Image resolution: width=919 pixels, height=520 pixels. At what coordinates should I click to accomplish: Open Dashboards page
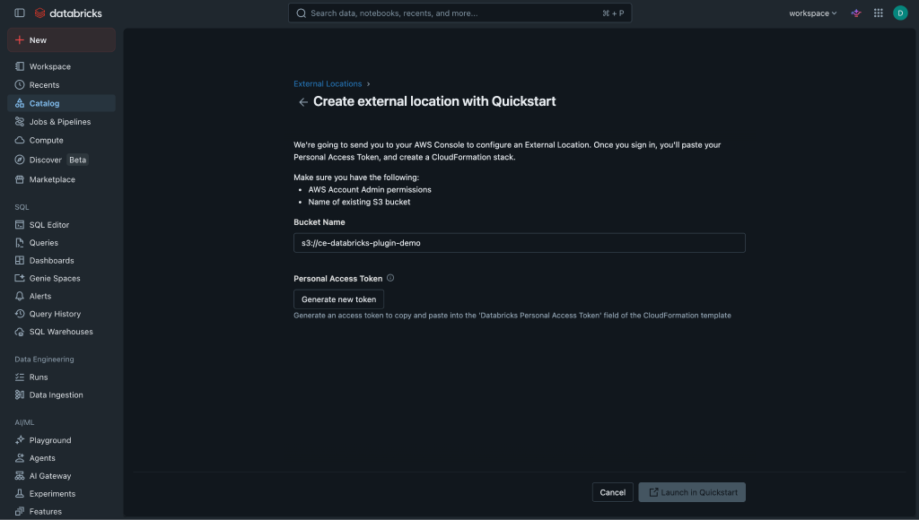[x=61, y=260]
